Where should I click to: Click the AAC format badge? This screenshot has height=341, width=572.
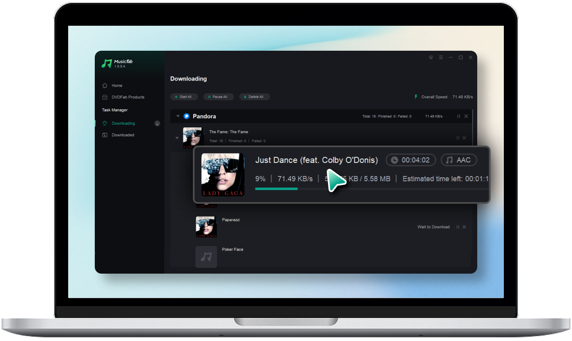[459, 160]
